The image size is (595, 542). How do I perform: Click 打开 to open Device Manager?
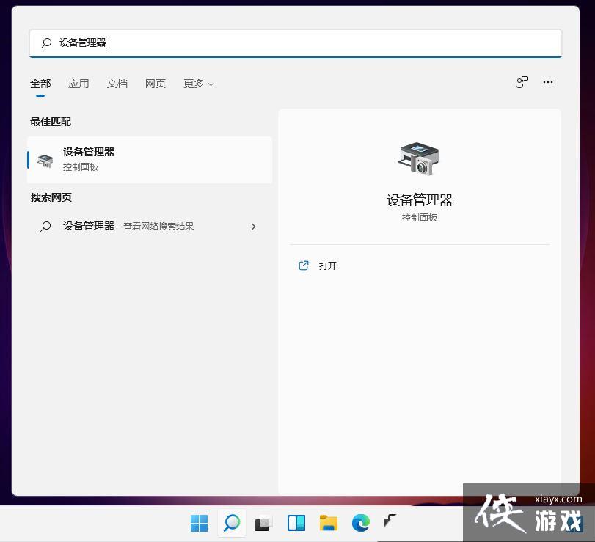pos(323,265)
